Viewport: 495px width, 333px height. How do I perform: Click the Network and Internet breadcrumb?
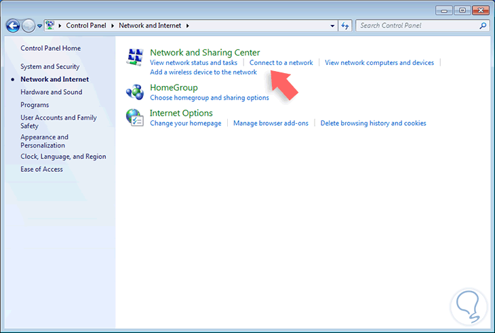(150, 26)
